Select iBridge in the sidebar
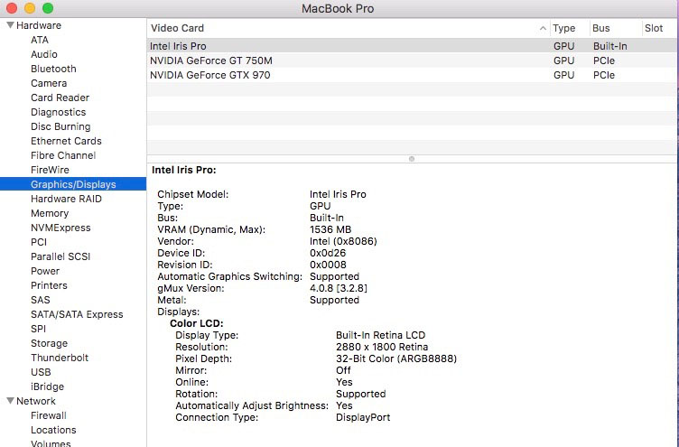The image size is (679, 447). 47,386
